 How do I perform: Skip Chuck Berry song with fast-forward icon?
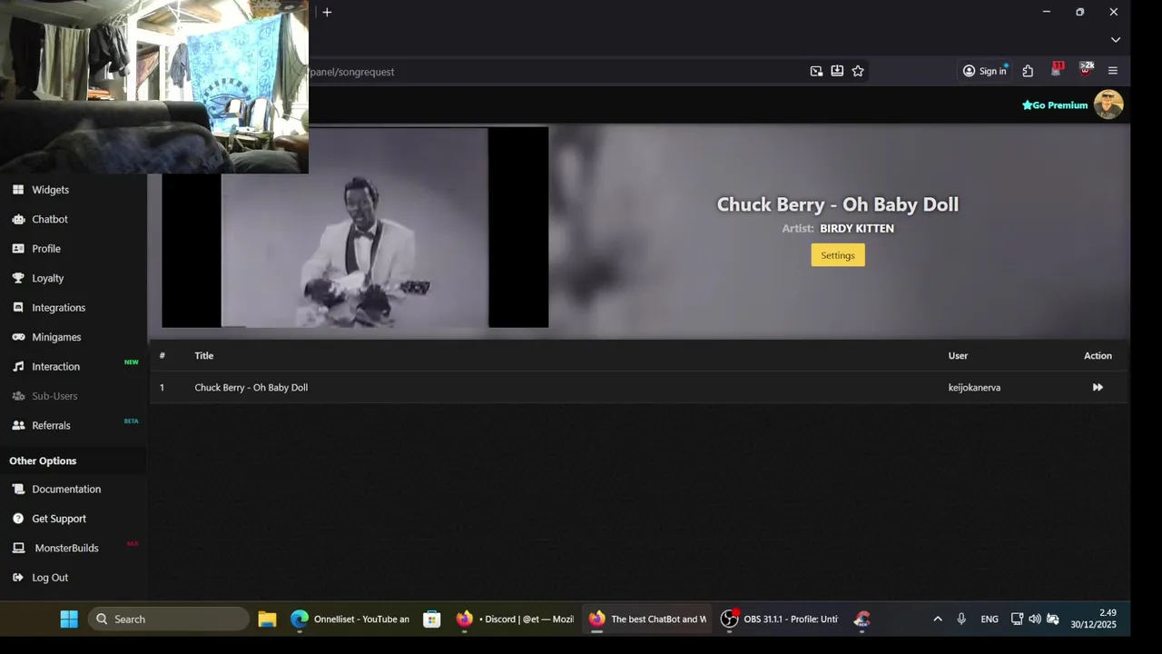[x=1098, y=388]
